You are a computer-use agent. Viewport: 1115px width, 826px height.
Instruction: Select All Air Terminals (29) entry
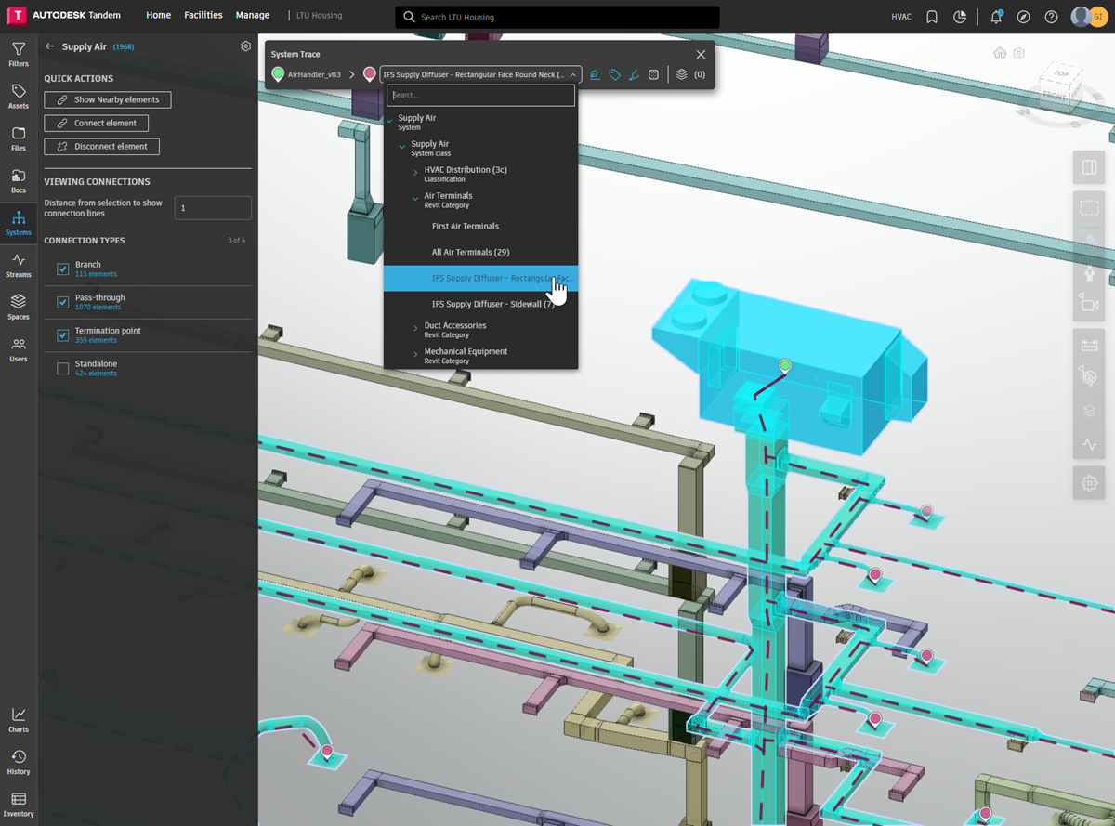[x=470, y=253]
